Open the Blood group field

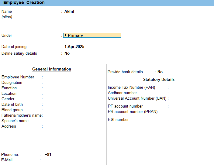coord(61,110)
